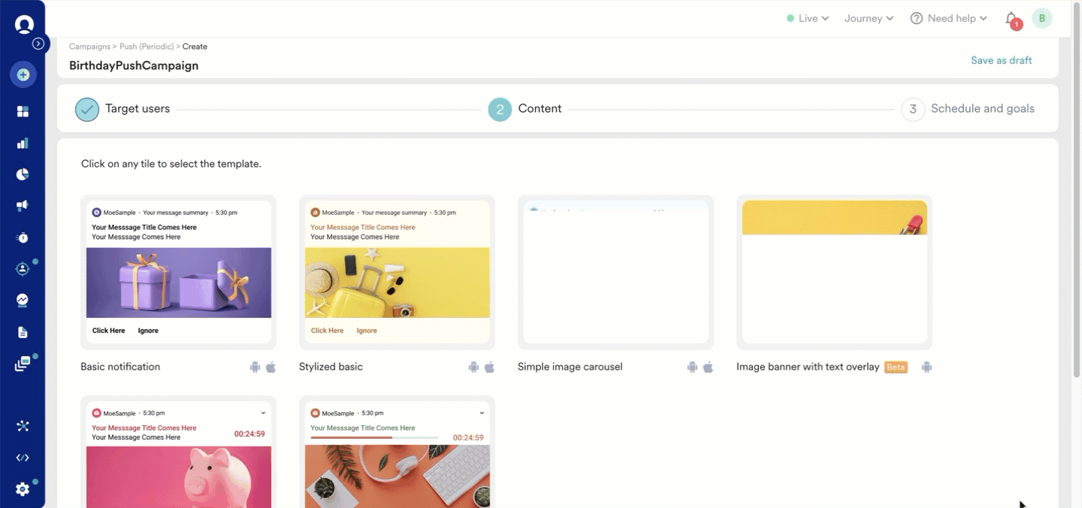Open the user profile segment icon

[23, 269]
